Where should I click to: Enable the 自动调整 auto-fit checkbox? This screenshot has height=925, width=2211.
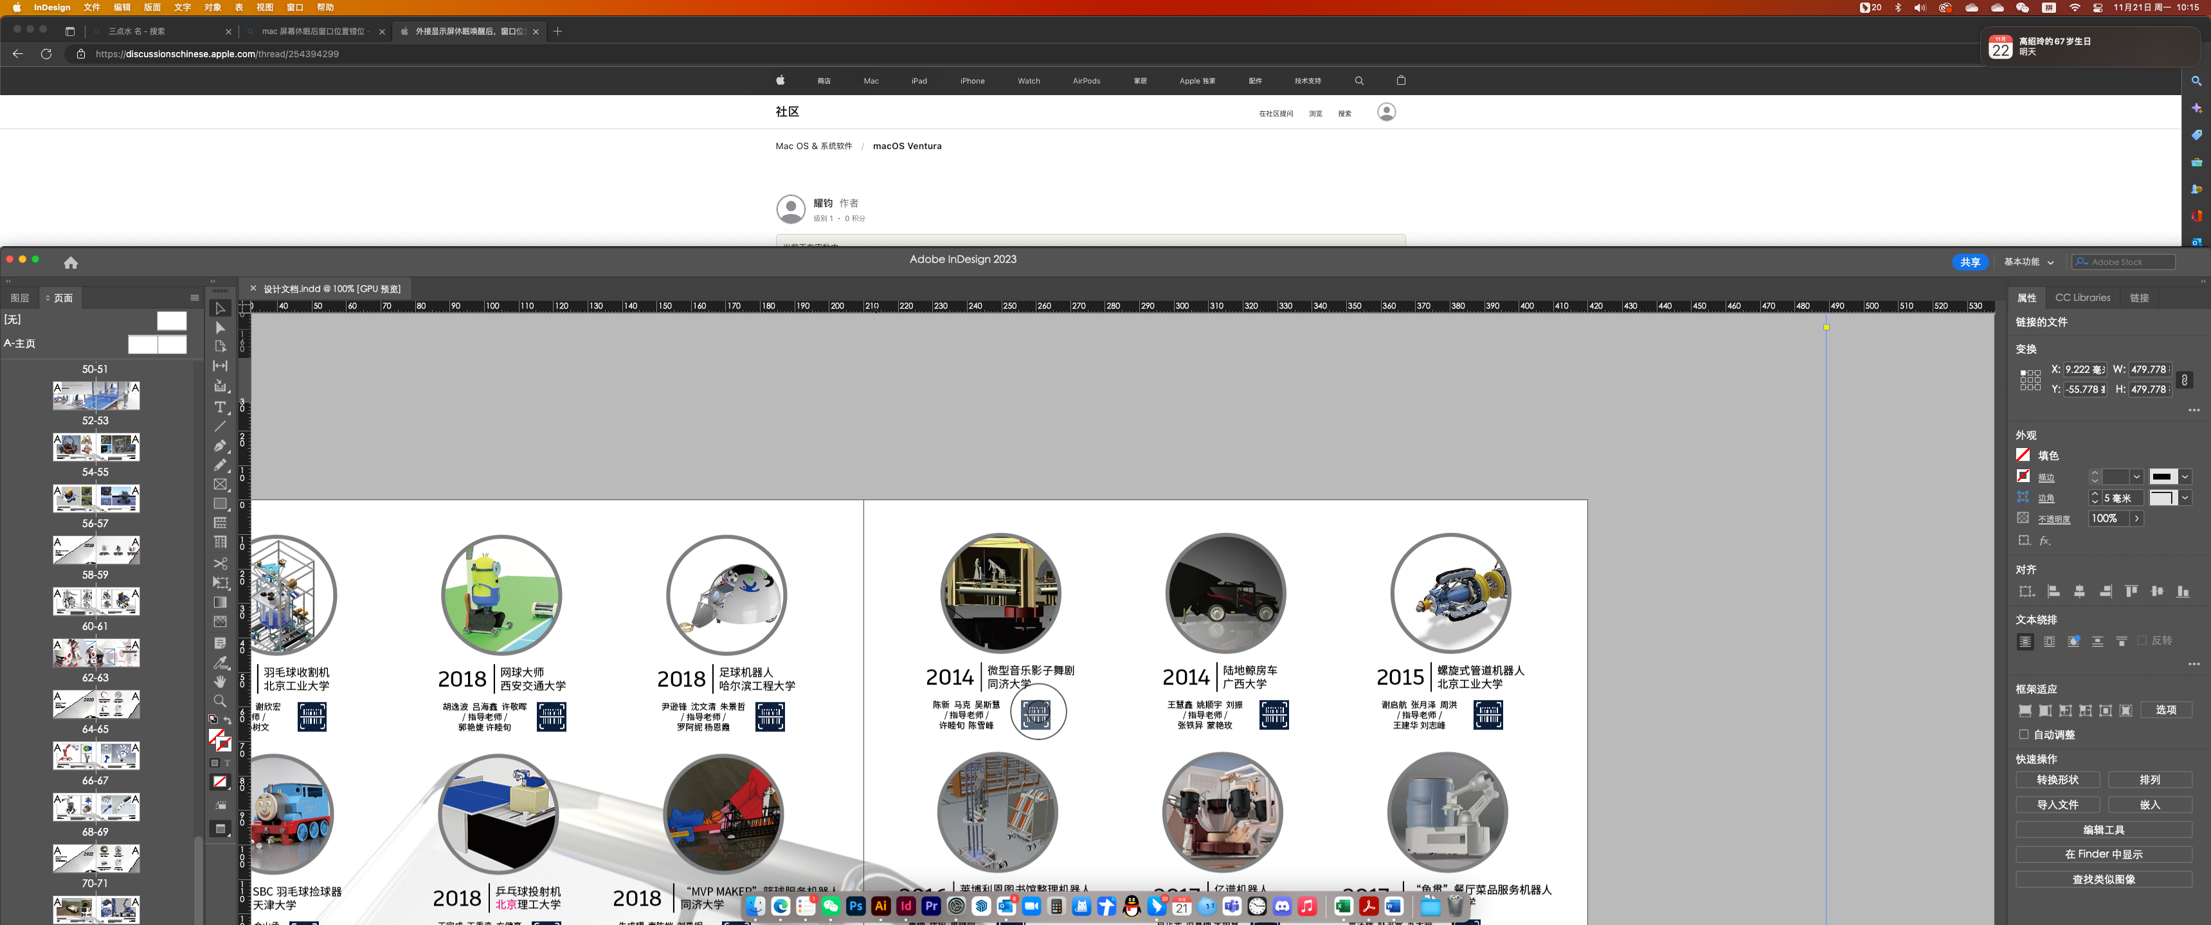2024,735
